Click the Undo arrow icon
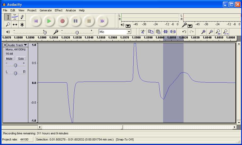Viewport: 242px width, 145px height. tap(184, 32)
